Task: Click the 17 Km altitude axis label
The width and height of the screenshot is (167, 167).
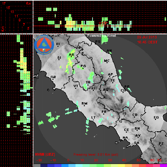Action: coord(4,3)
